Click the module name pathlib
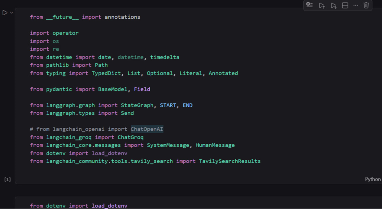382x209 pixels. [58, 65]
